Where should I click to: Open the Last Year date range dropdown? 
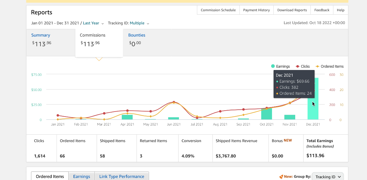tap(93, 23)
